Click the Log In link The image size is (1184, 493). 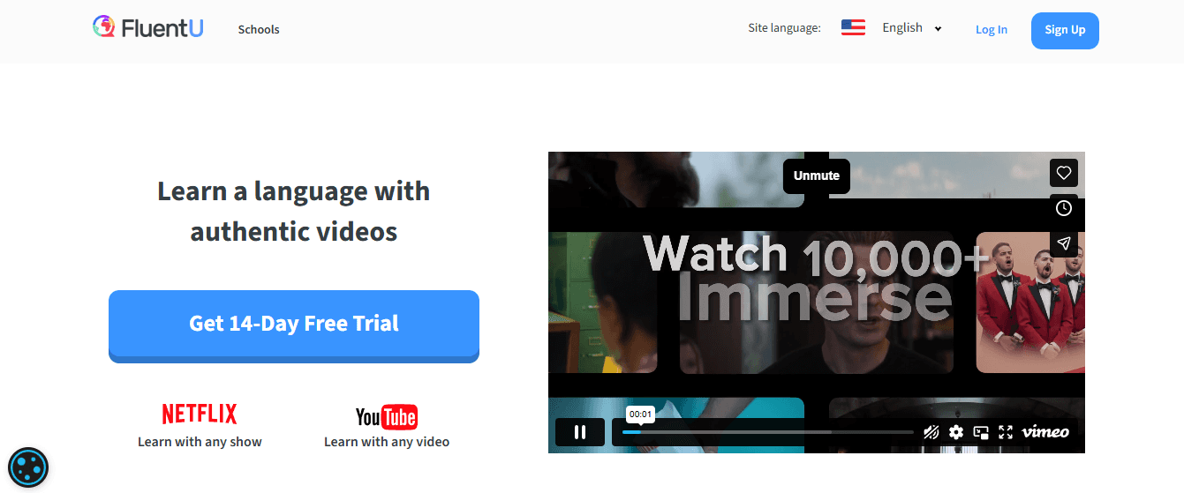[992, 29]
